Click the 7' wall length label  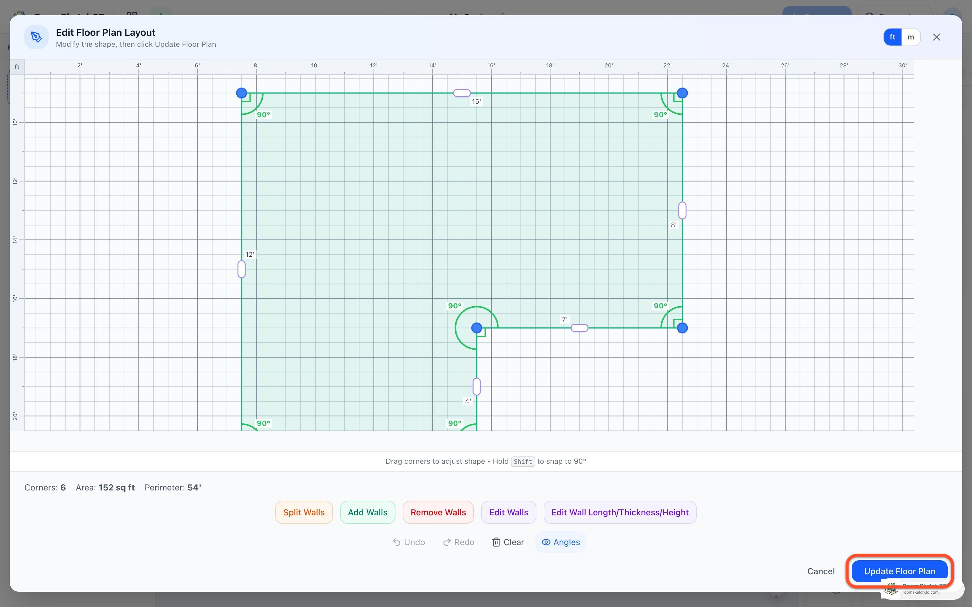(565, 320)
